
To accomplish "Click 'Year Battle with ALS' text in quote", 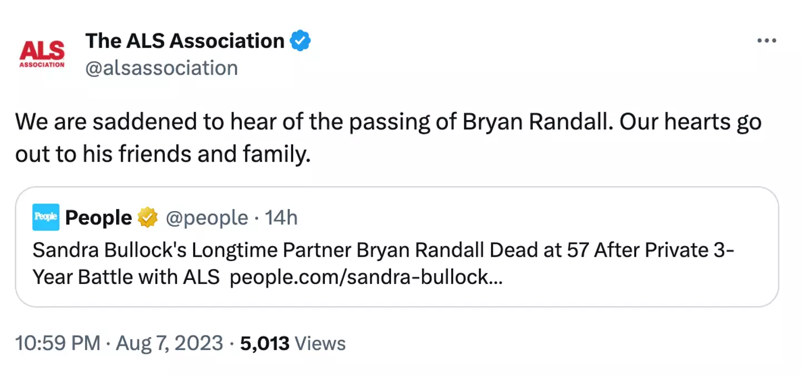I will coord(126,277).
